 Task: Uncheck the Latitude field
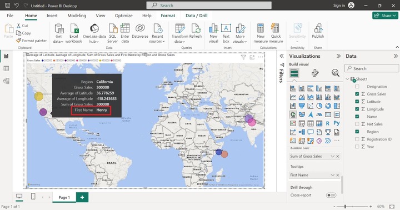357,102
